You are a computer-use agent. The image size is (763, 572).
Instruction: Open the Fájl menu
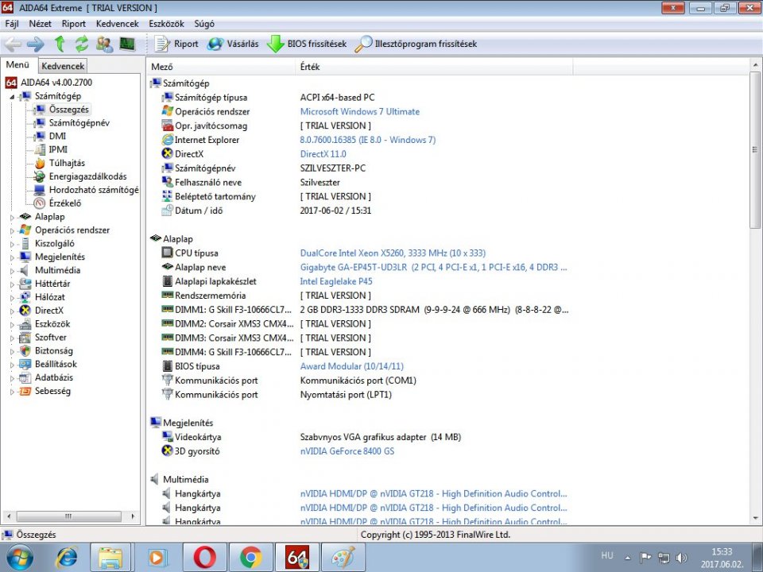(x=12, y=24)
